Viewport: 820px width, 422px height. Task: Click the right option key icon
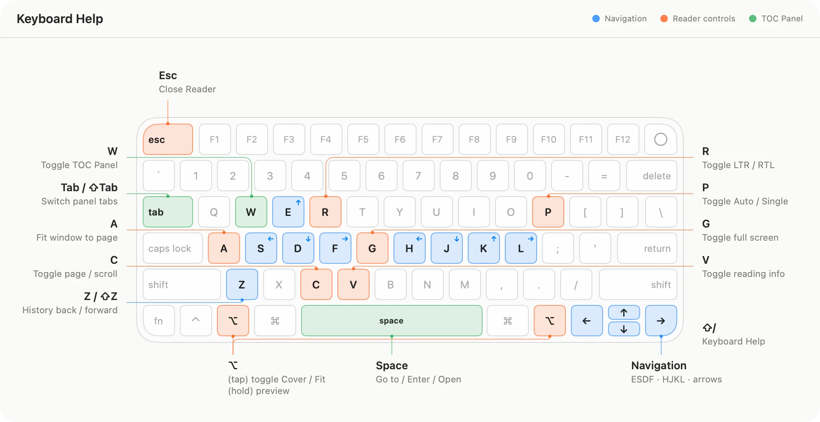pos(550,321)
